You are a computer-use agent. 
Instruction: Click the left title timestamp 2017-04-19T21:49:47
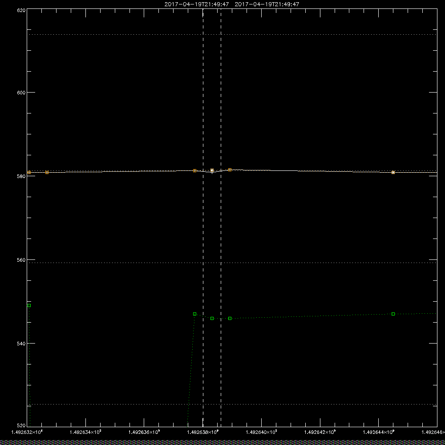(x=197, y=4)
